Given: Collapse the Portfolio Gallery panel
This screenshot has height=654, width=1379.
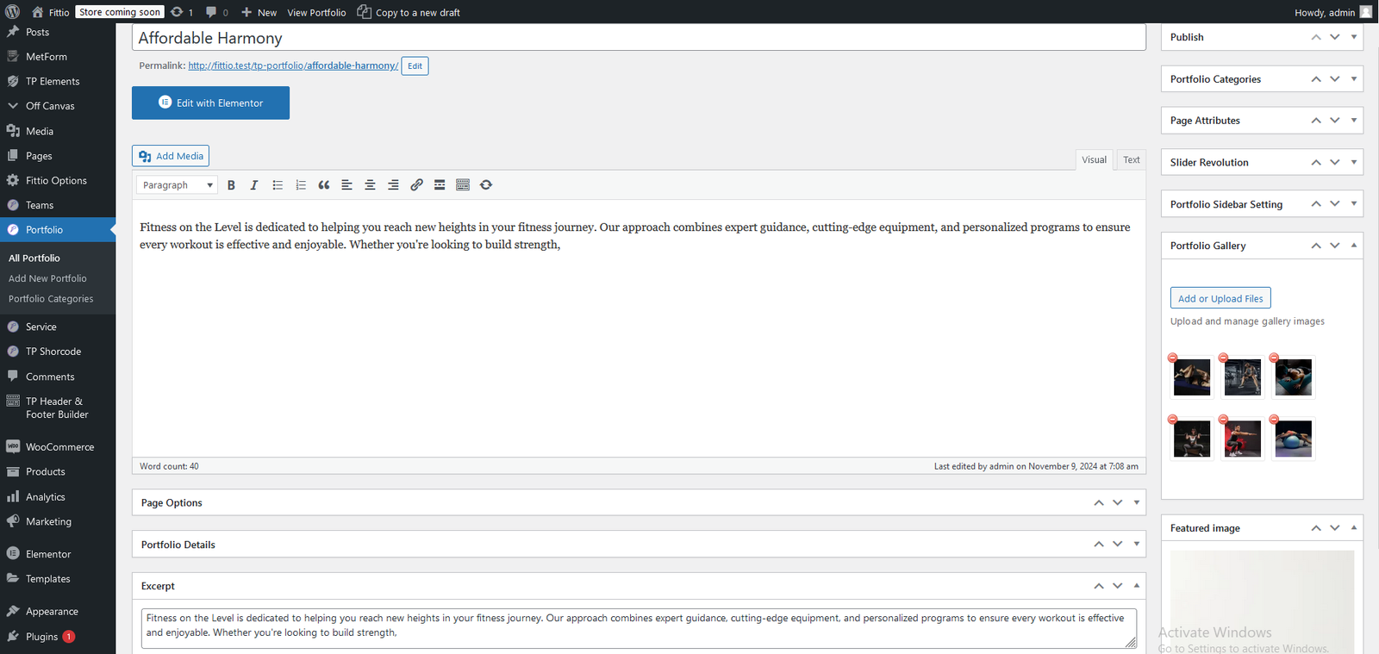Looking at the screenshot, I should click(x=1353, y=246).
